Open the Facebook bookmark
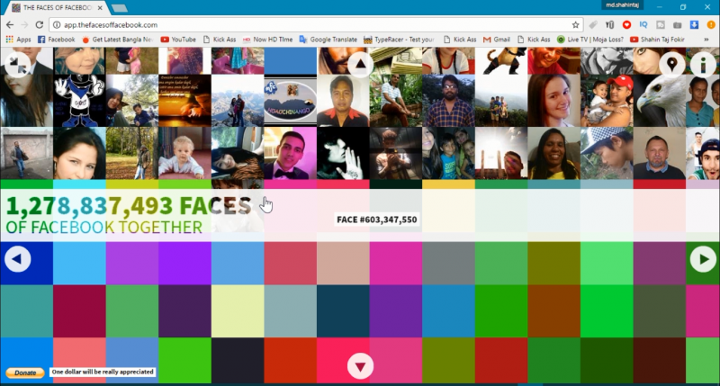 pos(56,40)
